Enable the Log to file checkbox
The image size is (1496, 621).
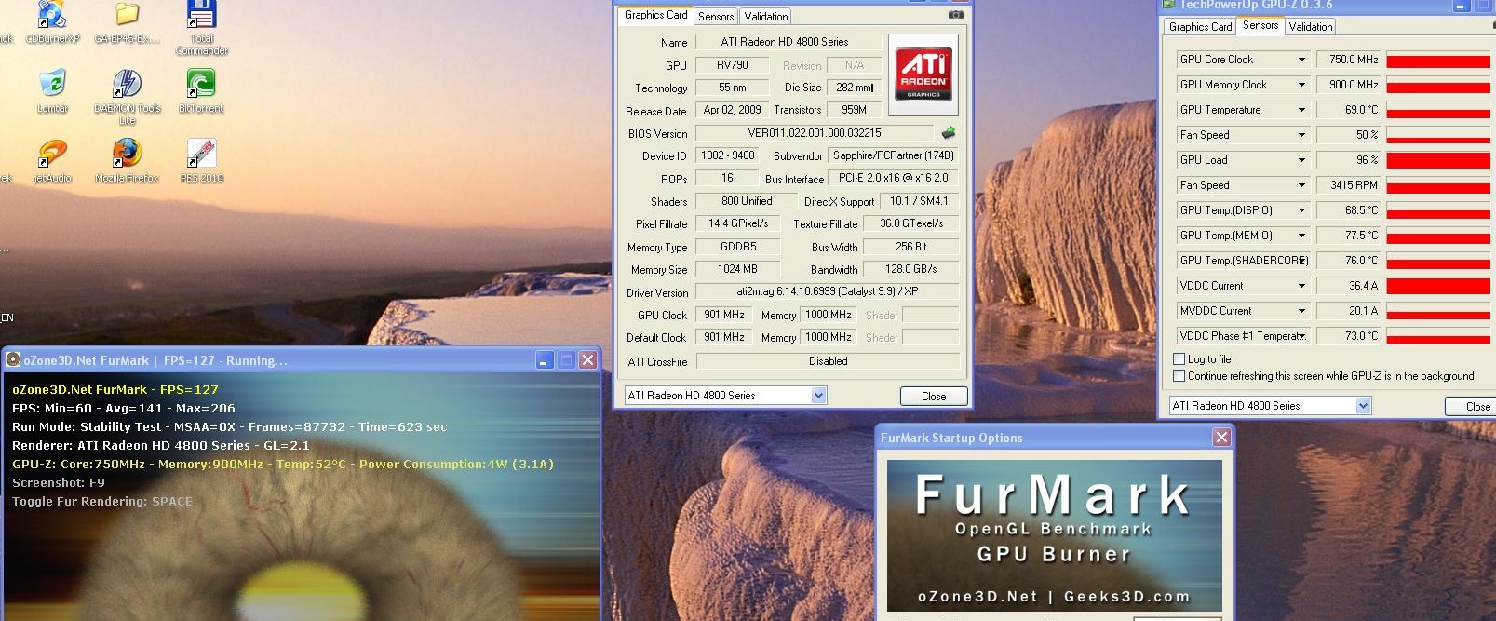pyautogui.click(x=1179, y=359)
